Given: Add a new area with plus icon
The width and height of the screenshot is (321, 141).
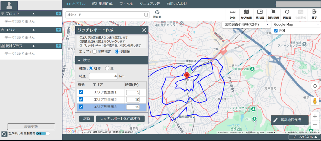Looking at the screenshot, I should (59, 30).
